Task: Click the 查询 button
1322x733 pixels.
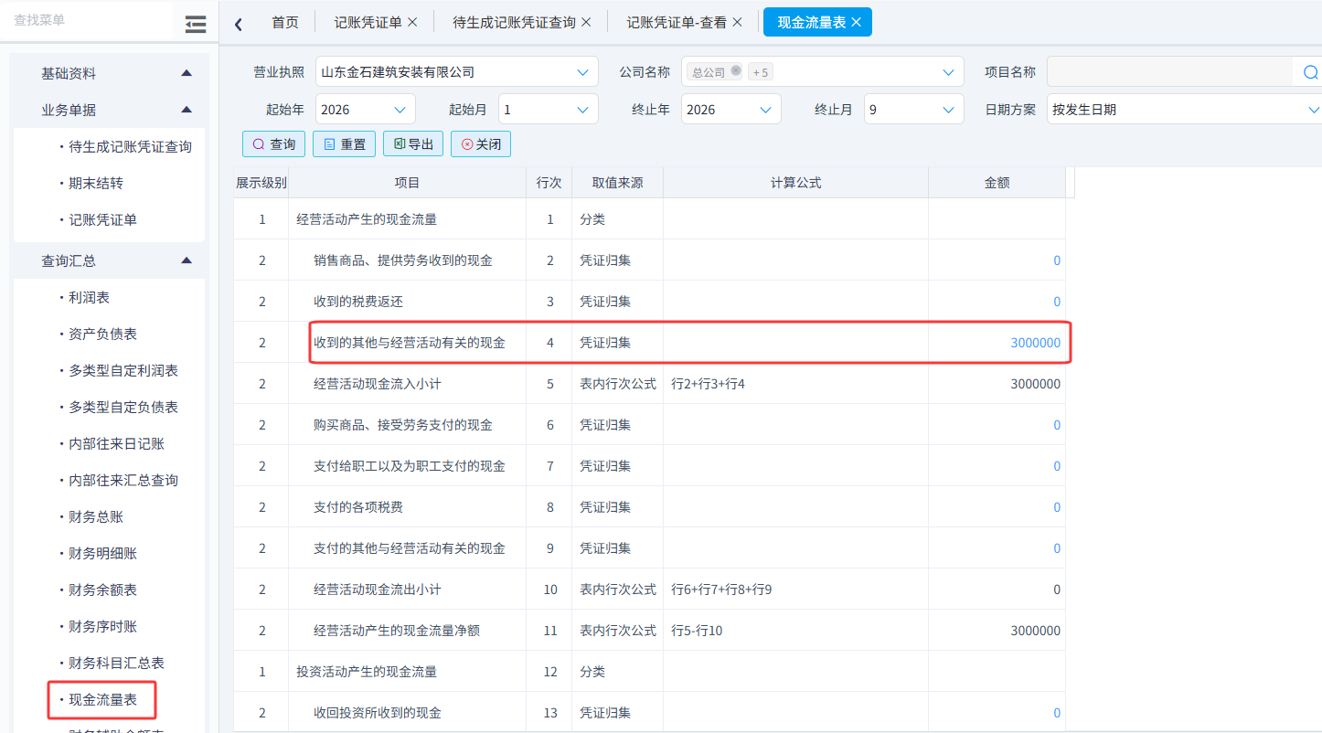Action: point(273,144)
